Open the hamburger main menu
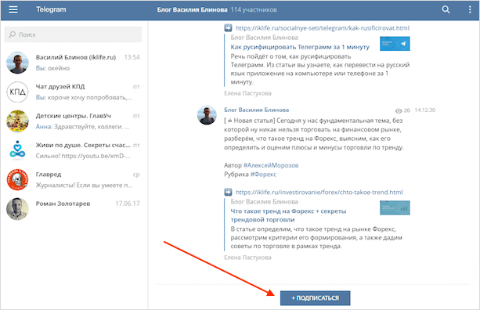The image size is (480, 310). coord(13,9)
